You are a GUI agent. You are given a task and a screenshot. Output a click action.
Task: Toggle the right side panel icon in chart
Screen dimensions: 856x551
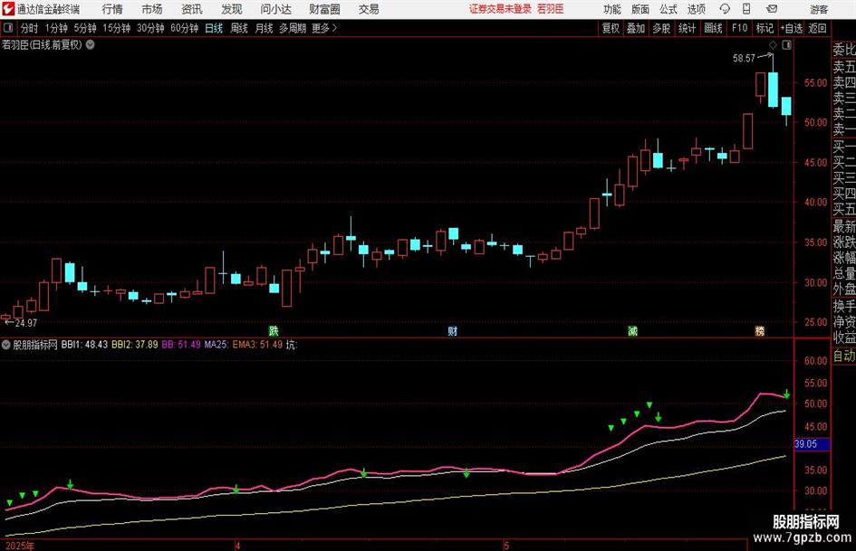pos(786,44)
